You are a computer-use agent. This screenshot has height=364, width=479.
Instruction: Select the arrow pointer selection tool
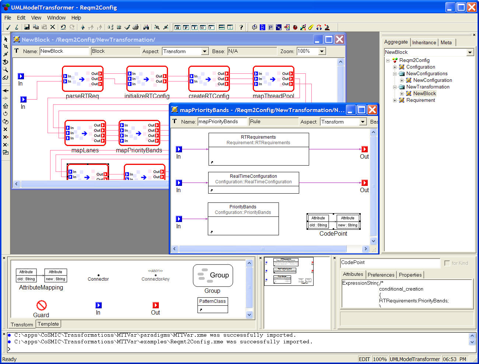(x=6, y=39)
